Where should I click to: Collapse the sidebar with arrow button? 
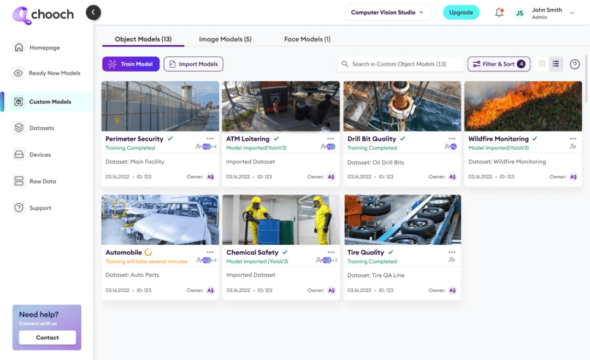[93, 12]
